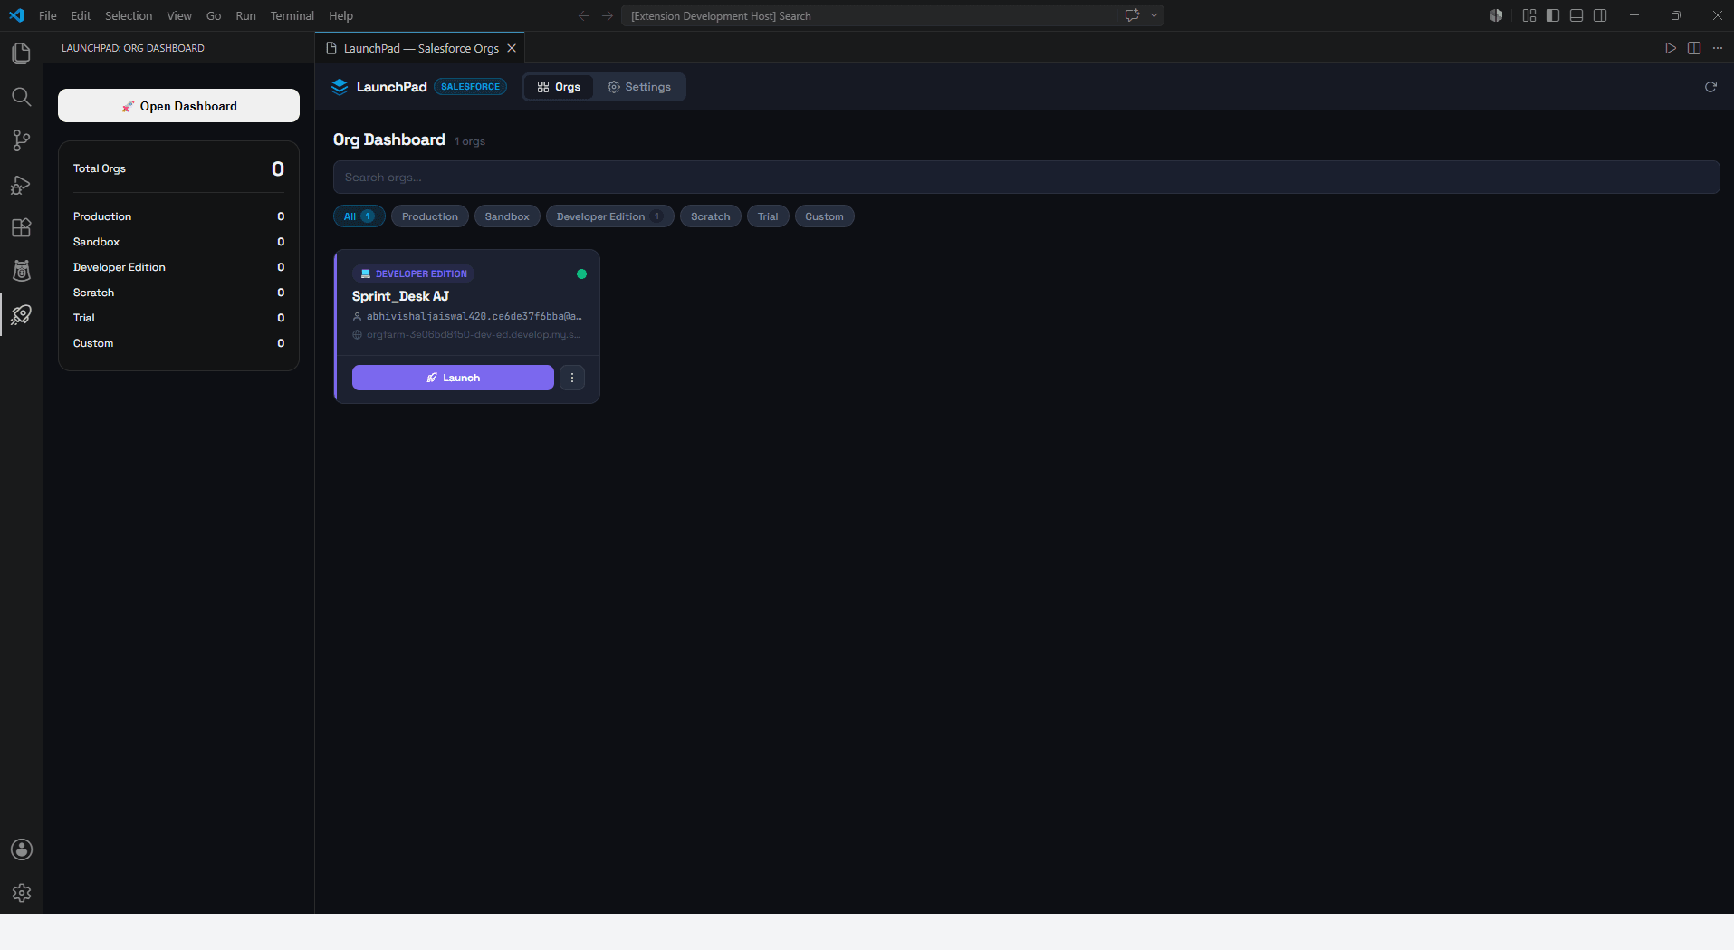Viewport: 1734px width, 950px height.
Task: Click the Search orgs input field
Action: coord(1026,178)
